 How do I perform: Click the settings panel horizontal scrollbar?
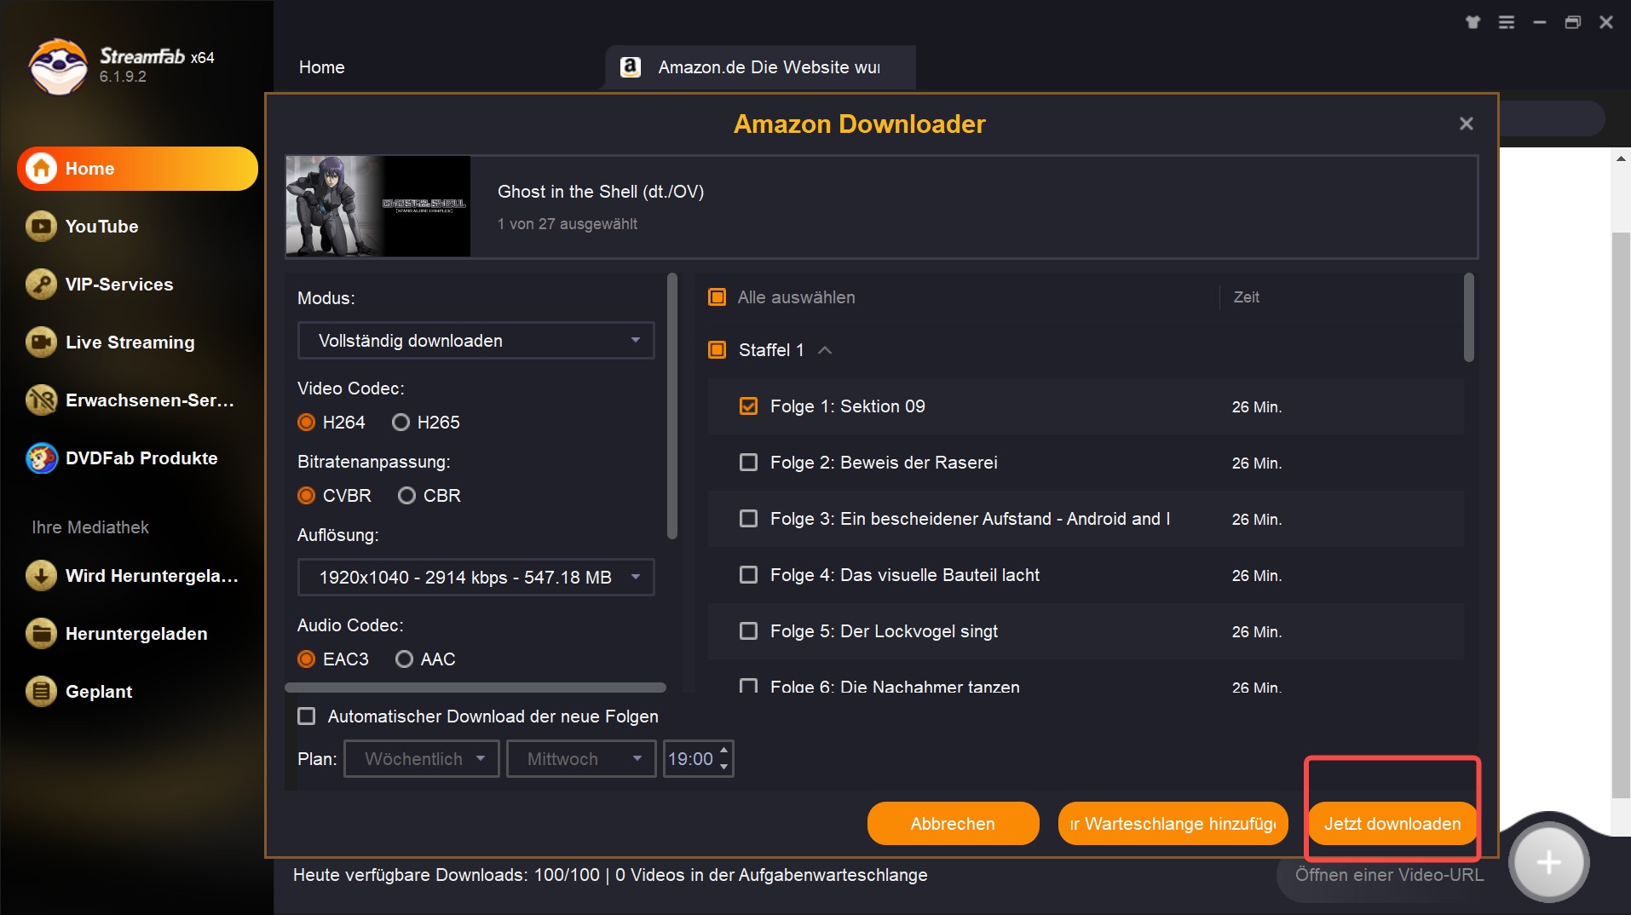(475, 688)
